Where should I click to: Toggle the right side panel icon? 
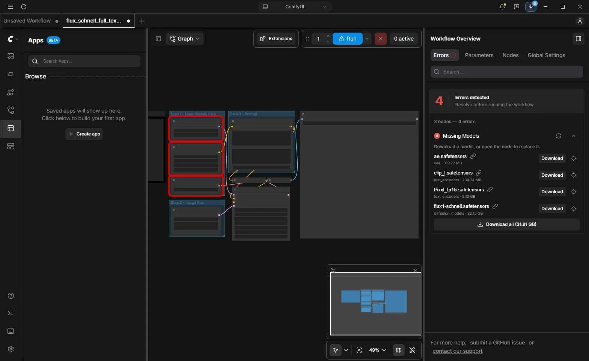[x=578, y=39]
